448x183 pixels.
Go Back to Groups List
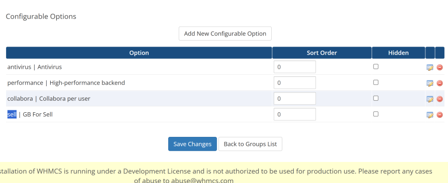pos(250,144)
